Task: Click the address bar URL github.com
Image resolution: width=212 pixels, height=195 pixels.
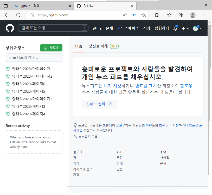Action: click(53, 15)
